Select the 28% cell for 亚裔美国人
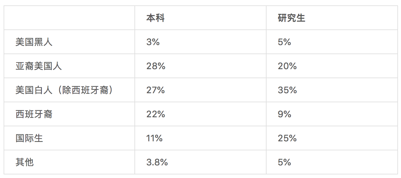This screenshot has width=401, height=178. click(x=156, y=66)
